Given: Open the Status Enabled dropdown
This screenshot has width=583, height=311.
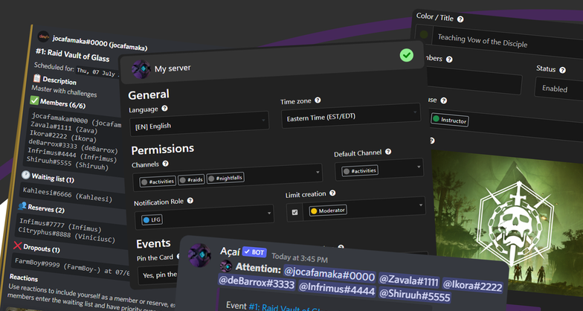Looking at the screenshot, I should [x=559, y=89].
